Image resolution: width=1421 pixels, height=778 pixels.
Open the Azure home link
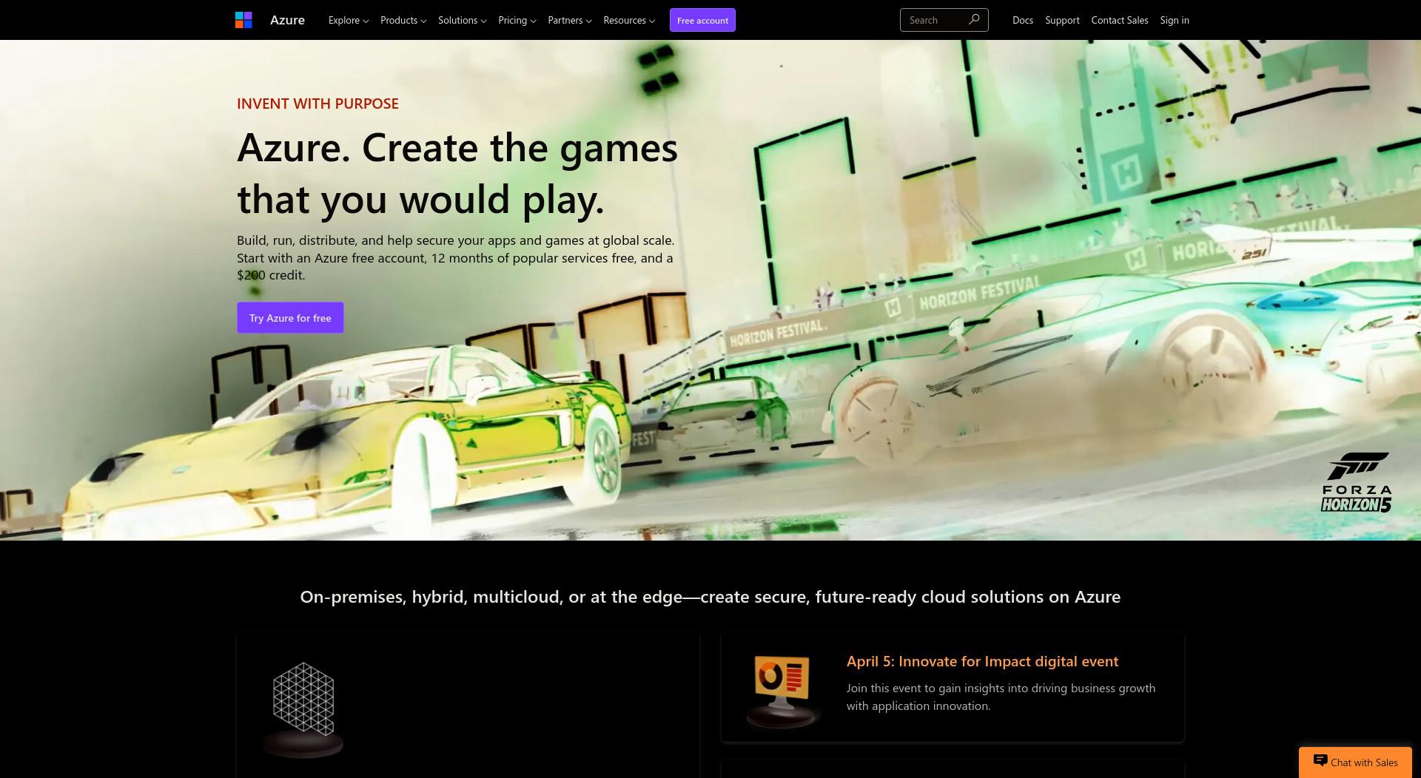287,20
